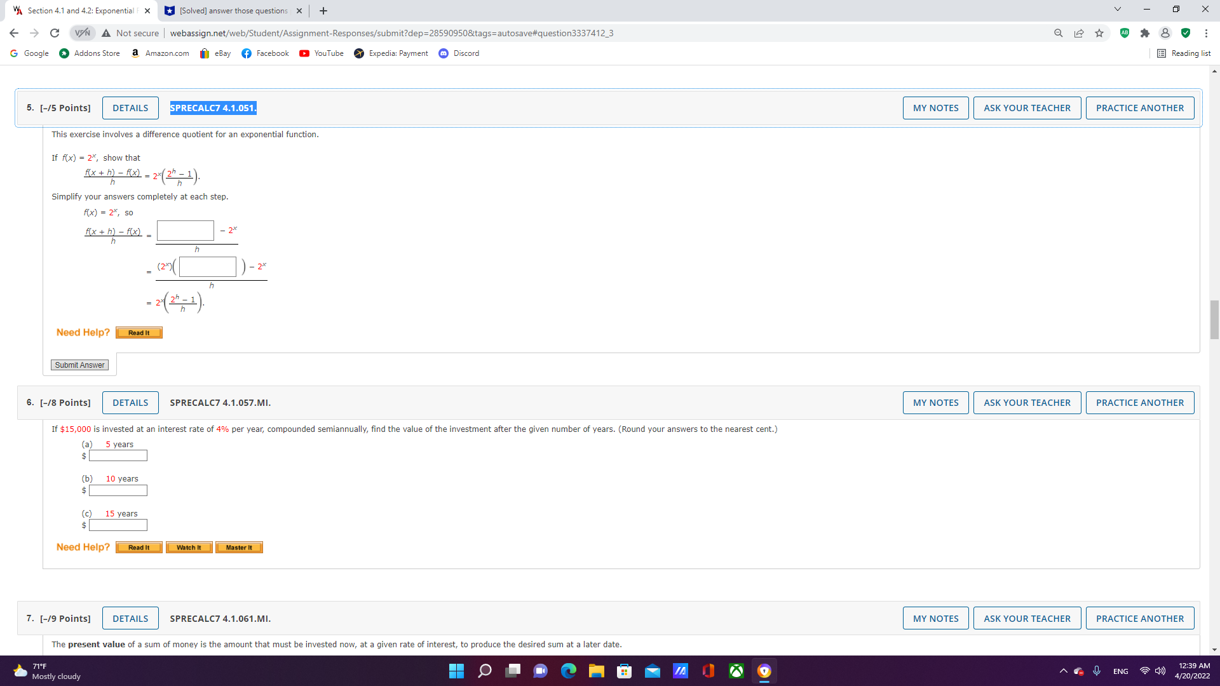Image resolution: width=1220 pixels, height=686 pixels.
Task: Click the 5 years answer input field
Action: (118, 455)
